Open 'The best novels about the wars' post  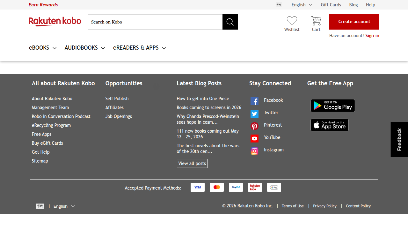coord(208,149)
